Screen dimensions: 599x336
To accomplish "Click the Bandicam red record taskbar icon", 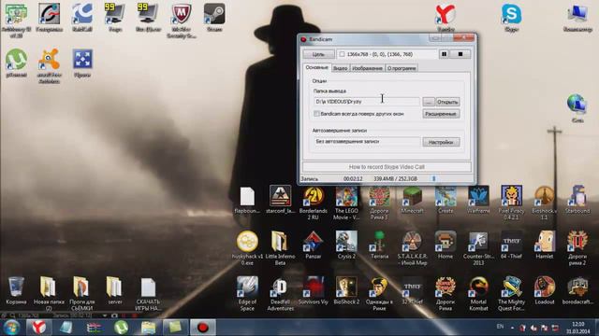I will [x=203, y=328].
